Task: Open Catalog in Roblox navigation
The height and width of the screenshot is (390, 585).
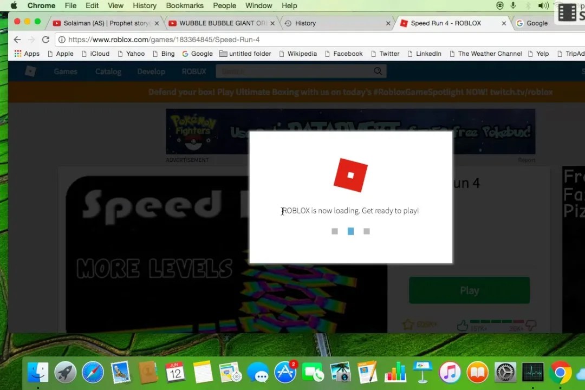Action: pyautogui.click(x=108, y=71)
